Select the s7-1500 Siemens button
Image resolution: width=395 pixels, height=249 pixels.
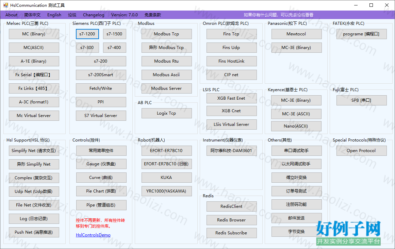tap(115, 34)
